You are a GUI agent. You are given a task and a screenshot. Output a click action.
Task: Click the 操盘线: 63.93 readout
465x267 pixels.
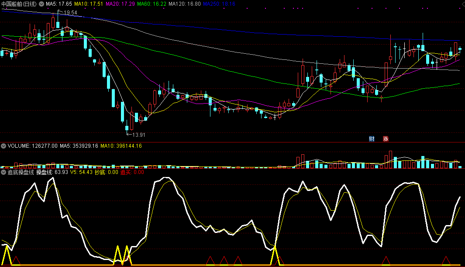coord(52,172)
